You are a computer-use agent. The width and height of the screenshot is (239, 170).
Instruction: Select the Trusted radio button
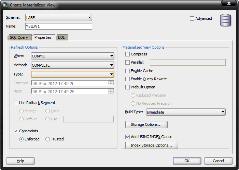[48, 139]
